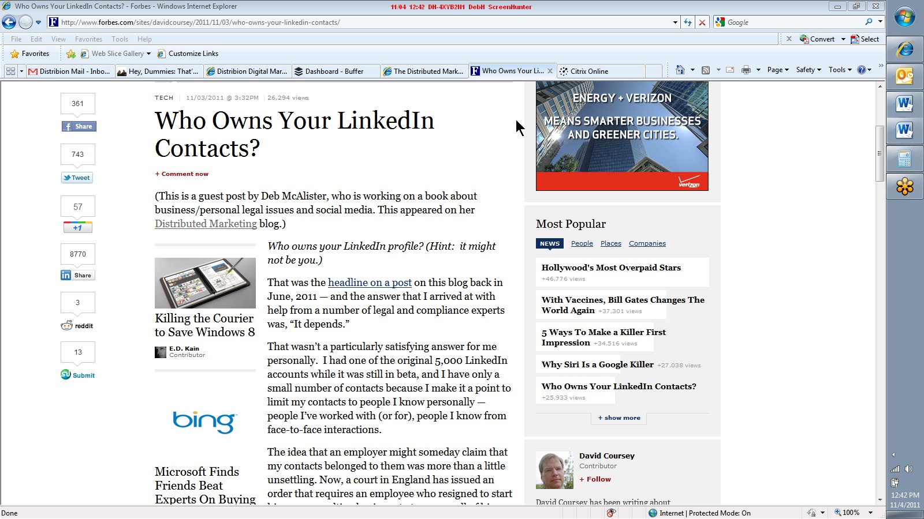Expand the Safety dropdown menu
The image size is (924, 519).
pos(808,70)
